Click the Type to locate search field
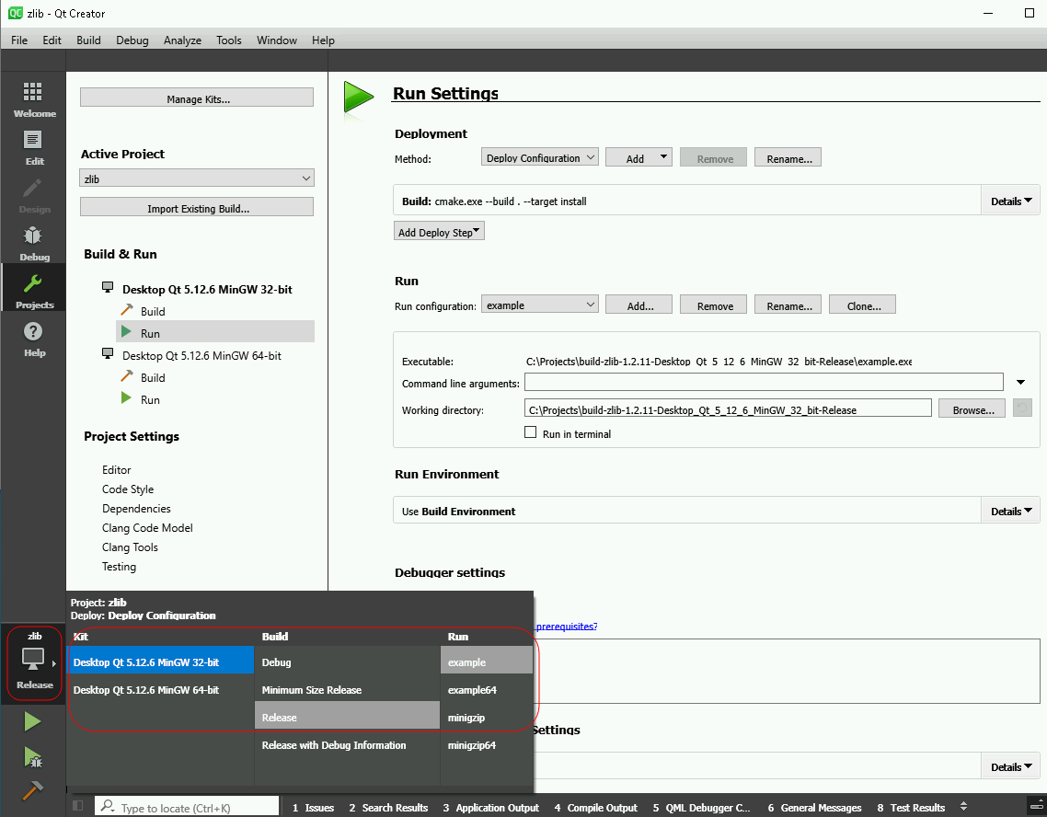Image resolution: width=1047 pixels, height=817 pixels. [x=186, y=806]
